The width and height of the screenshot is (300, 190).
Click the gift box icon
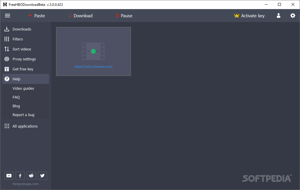click(x=7, y=69)
